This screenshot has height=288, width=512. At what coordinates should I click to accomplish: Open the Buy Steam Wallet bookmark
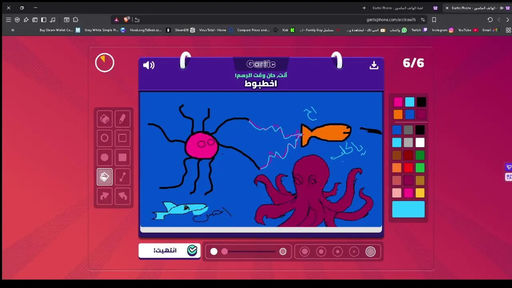coord(60,30)
